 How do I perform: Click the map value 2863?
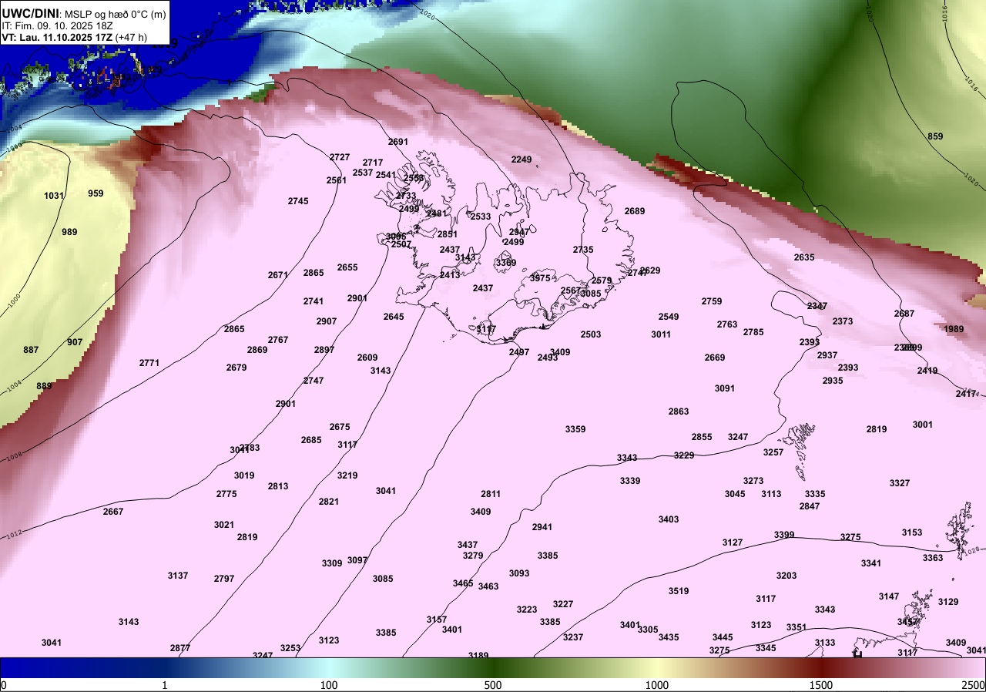[x=679, y=412]
